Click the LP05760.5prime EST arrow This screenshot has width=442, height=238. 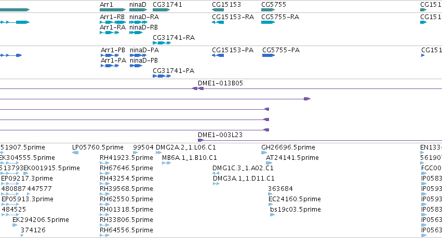75,153
